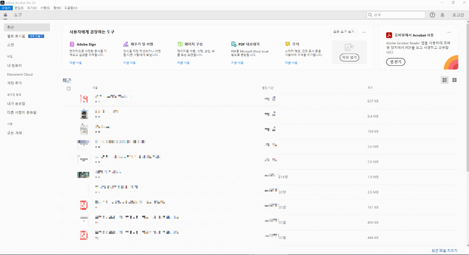Viewport: 469px width, 255px height.
Task: Open options menu of mobile Acrobat card
Action: tap(449, 32)
